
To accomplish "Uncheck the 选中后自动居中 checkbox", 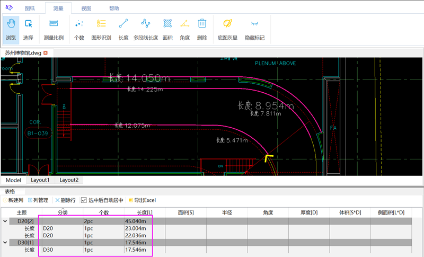I will (x=84, y=200).
